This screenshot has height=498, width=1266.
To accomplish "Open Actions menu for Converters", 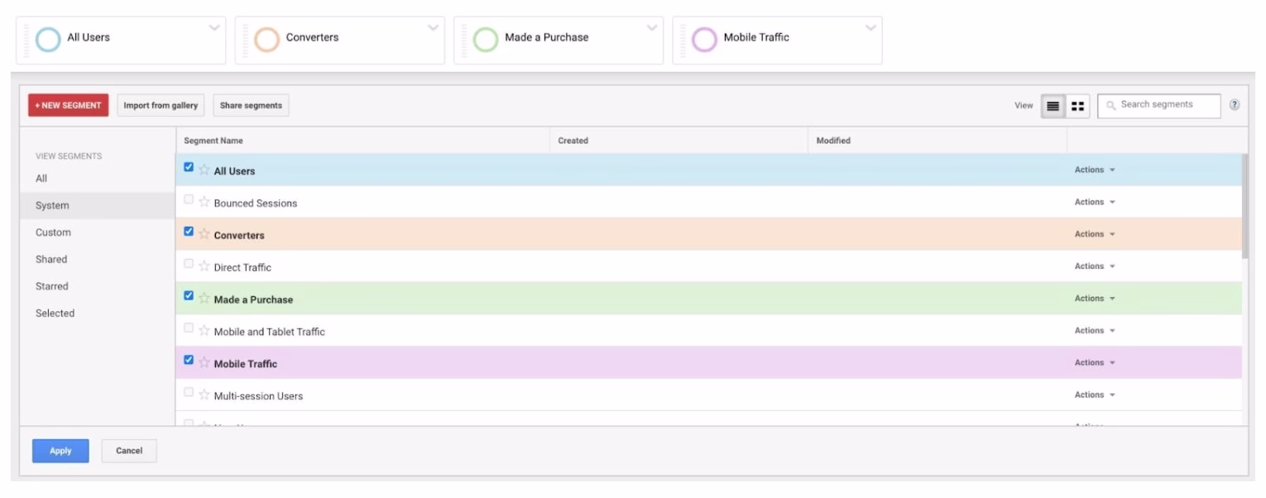I will 1093,233.
